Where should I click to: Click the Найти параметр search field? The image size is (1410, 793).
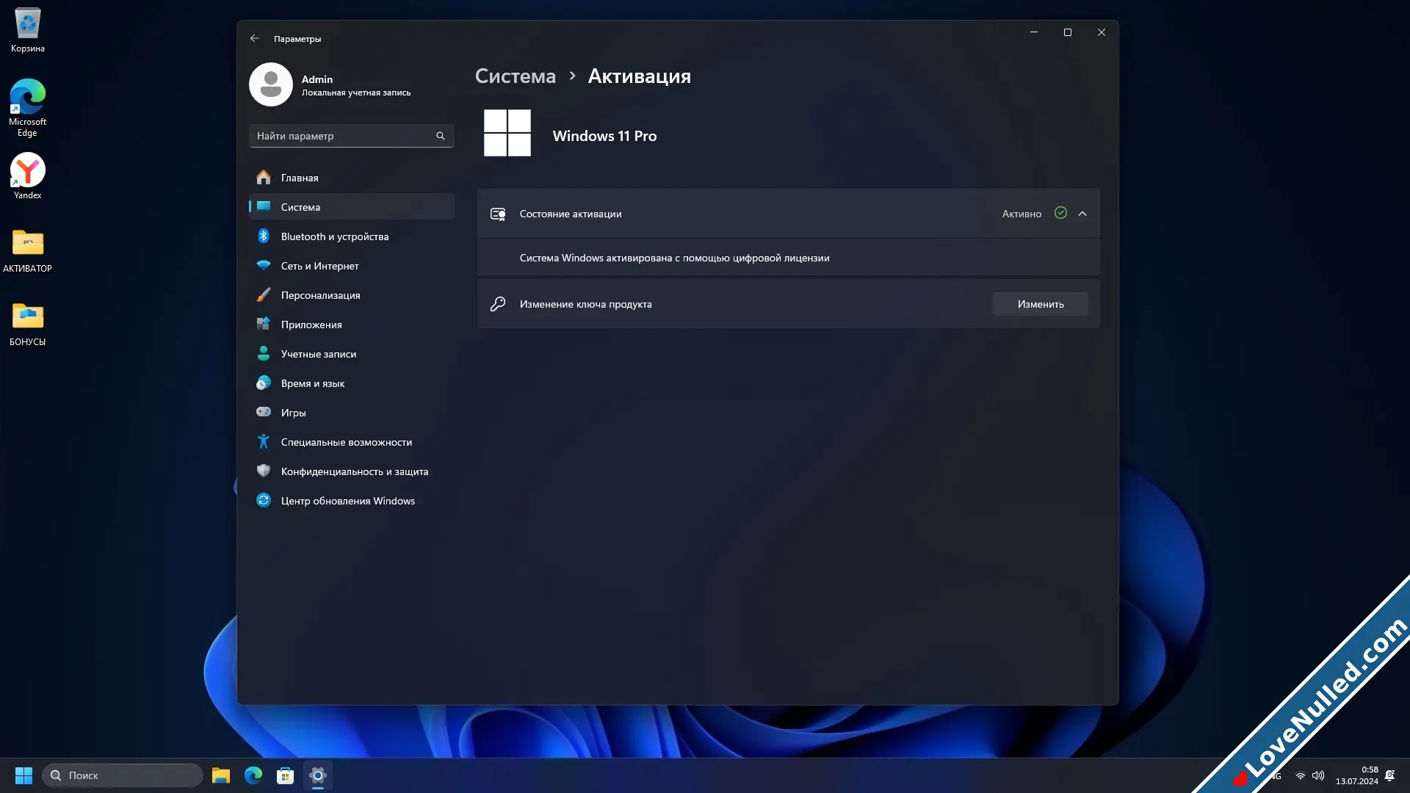(352, 136)
